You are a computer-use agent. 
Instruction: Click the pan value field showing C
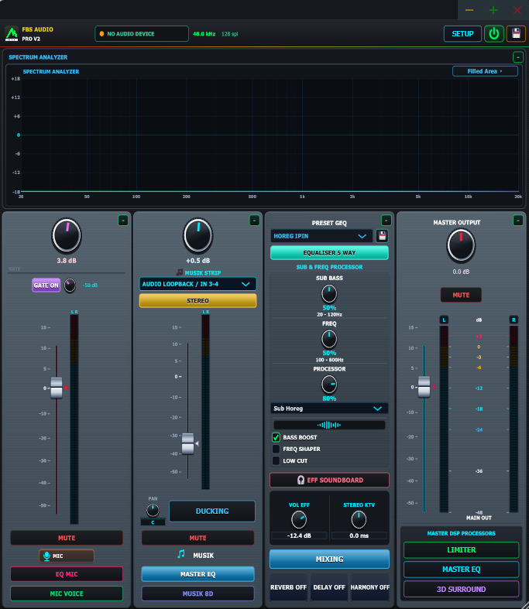(153, 522)
